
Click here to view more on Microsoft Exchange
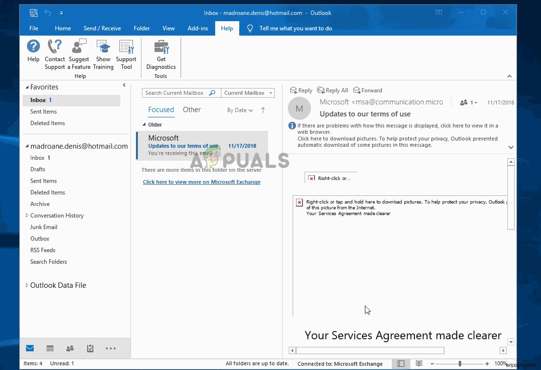point(201,182)
